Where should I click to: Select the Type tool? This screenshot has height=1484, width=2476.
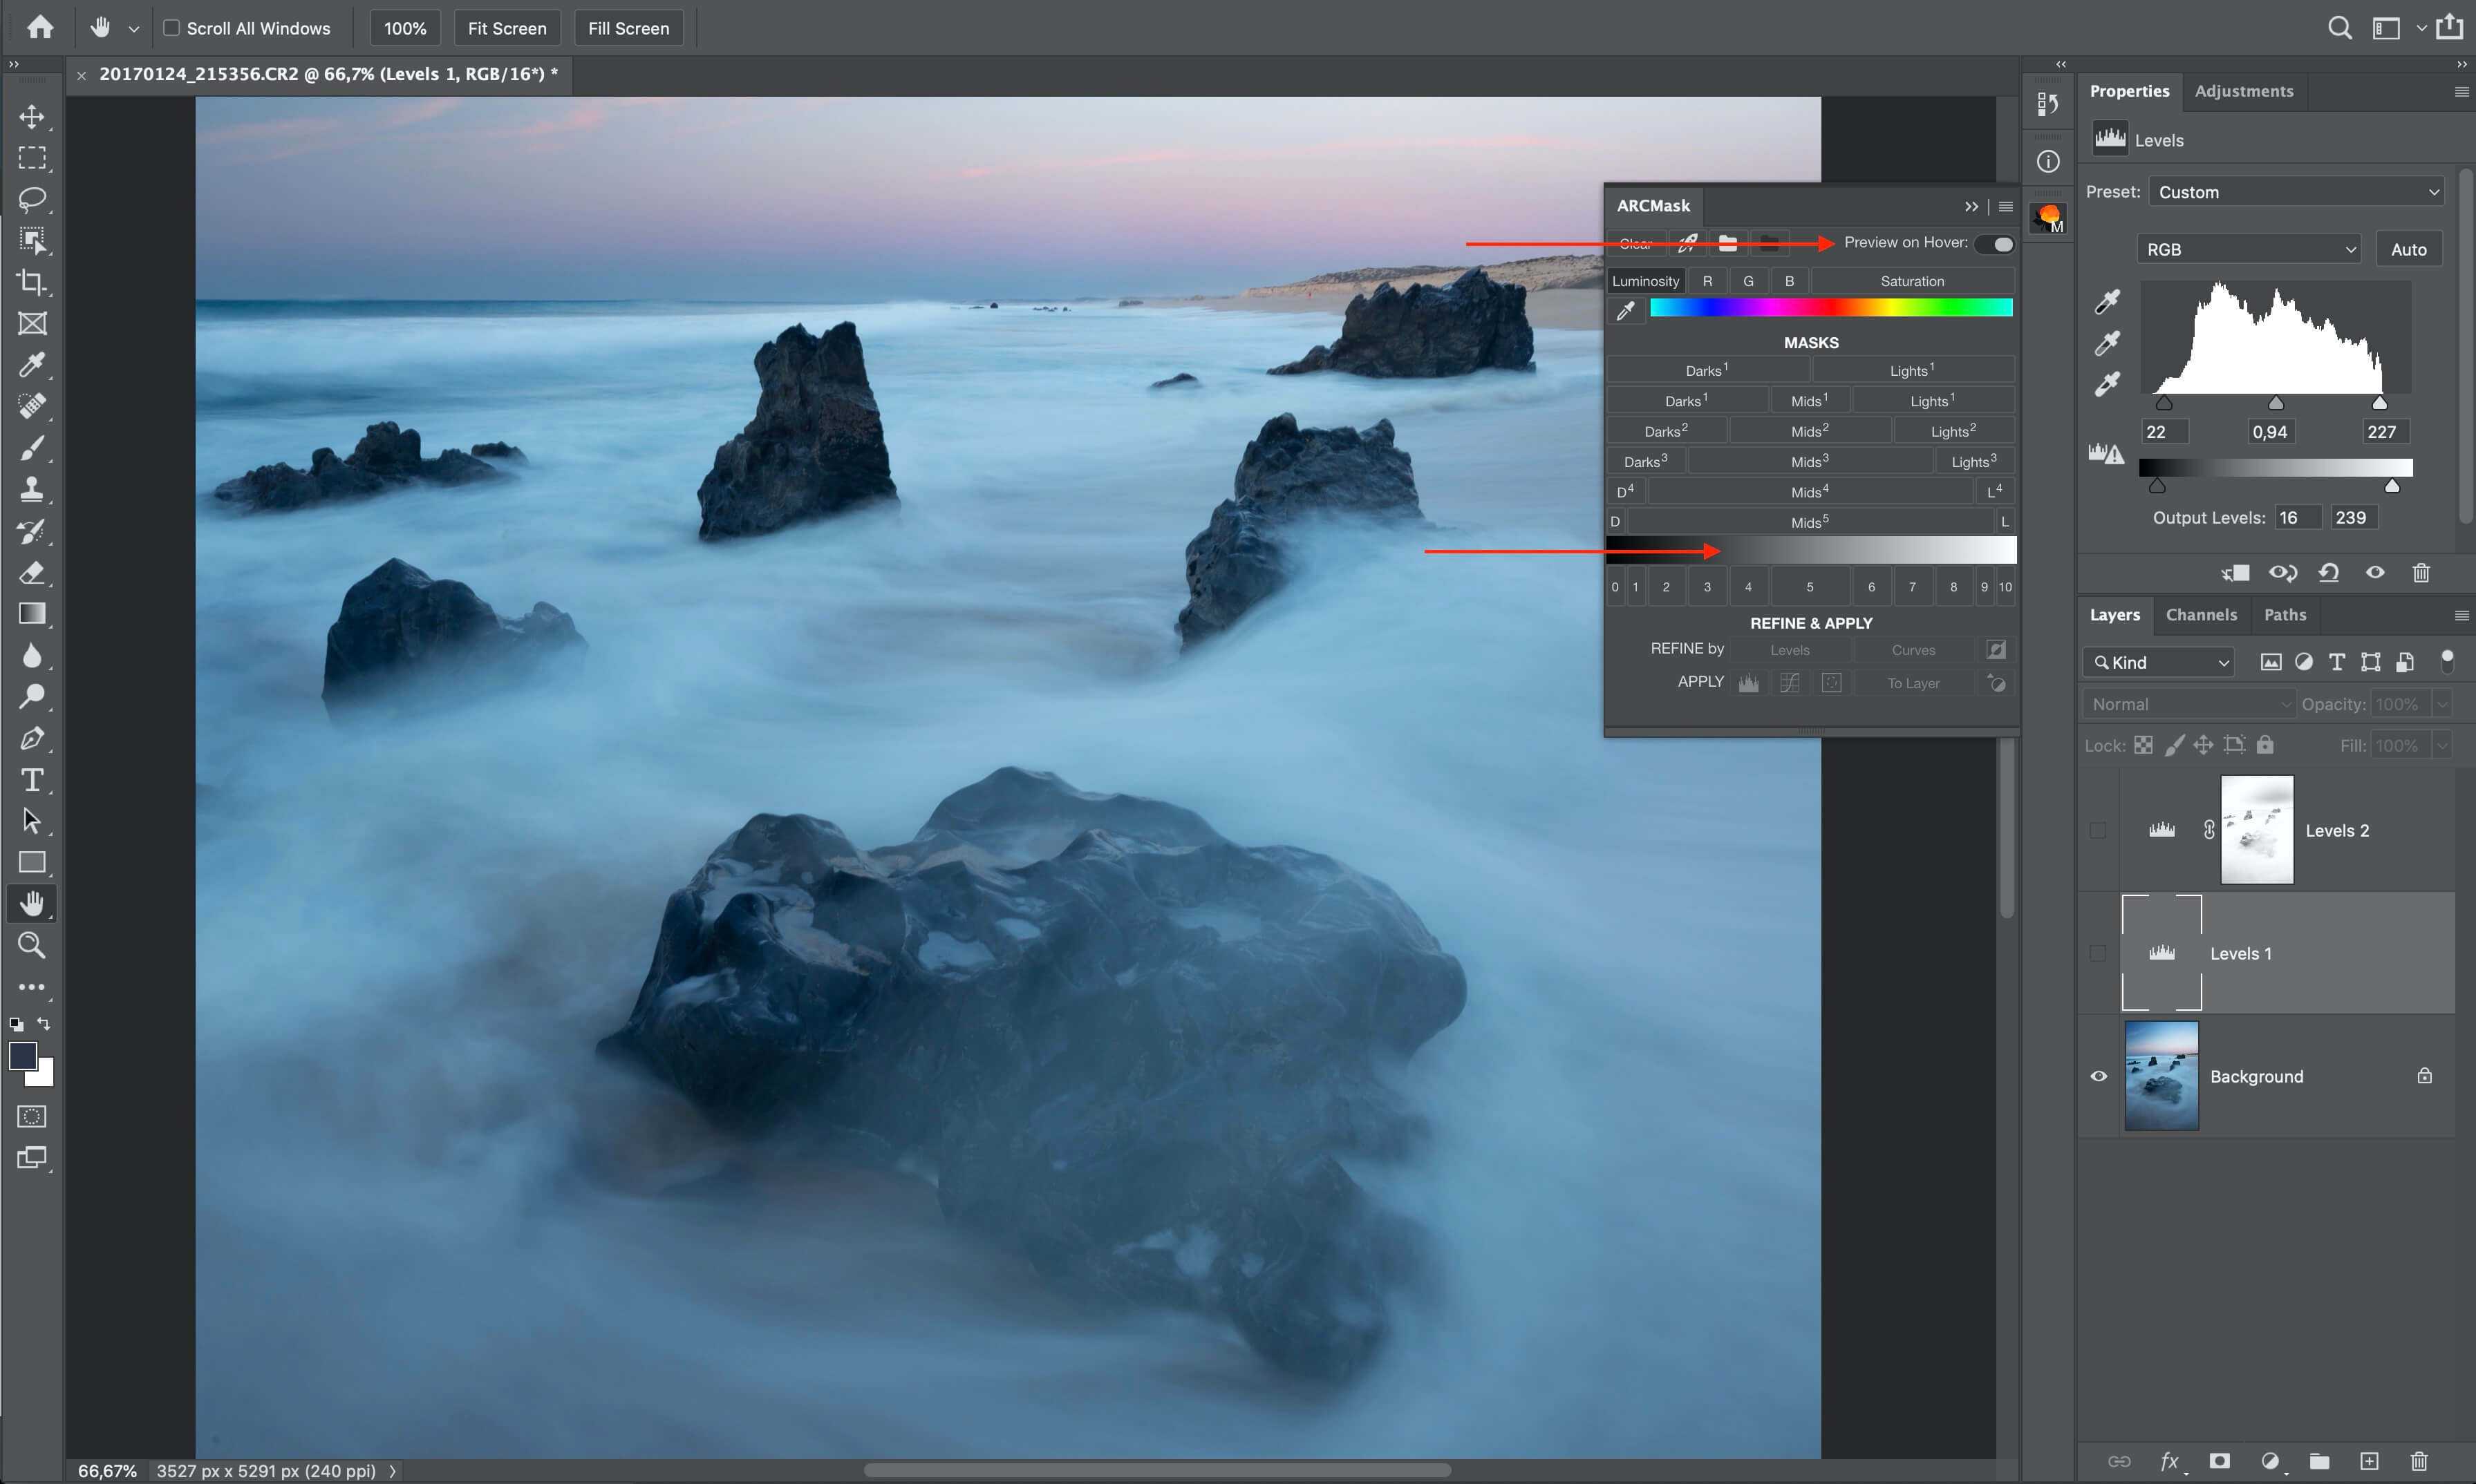pos(32,780)
